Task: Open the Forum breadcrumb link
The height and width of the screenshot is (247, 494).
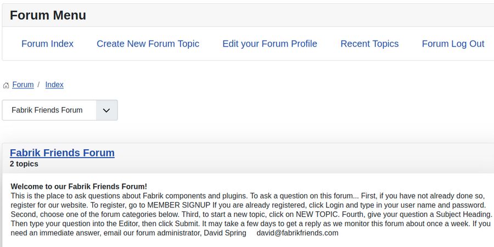Action: point(23,85)
